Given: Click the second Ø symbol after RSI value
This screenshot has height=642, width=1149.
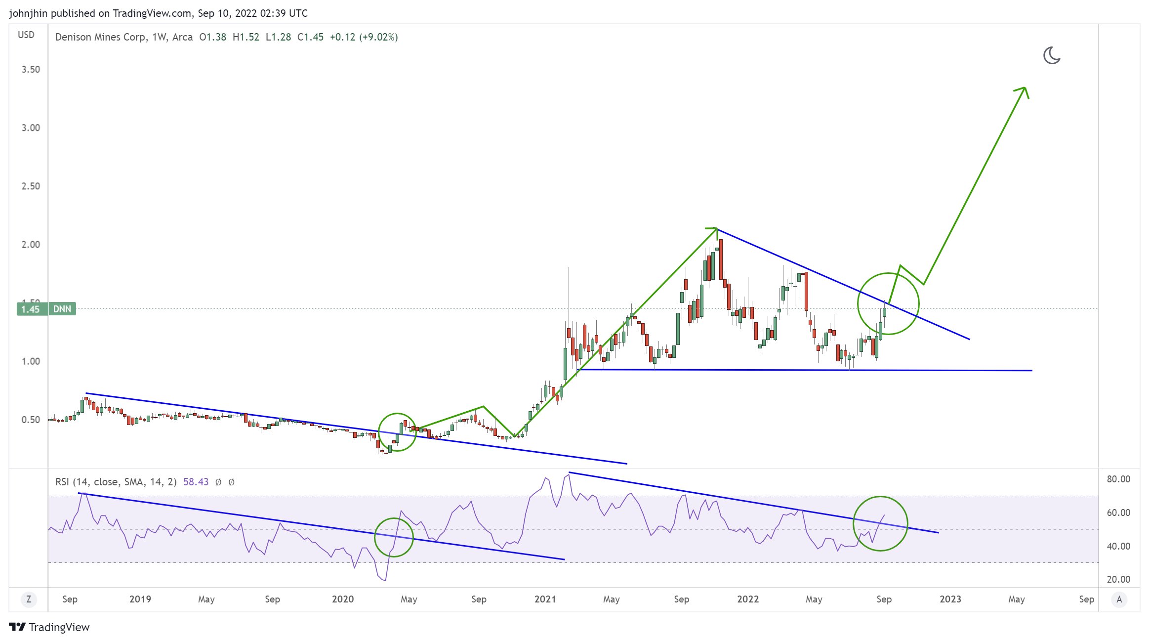Looking at the screenshot, I should pyautogui.click(x=231, y=482).
